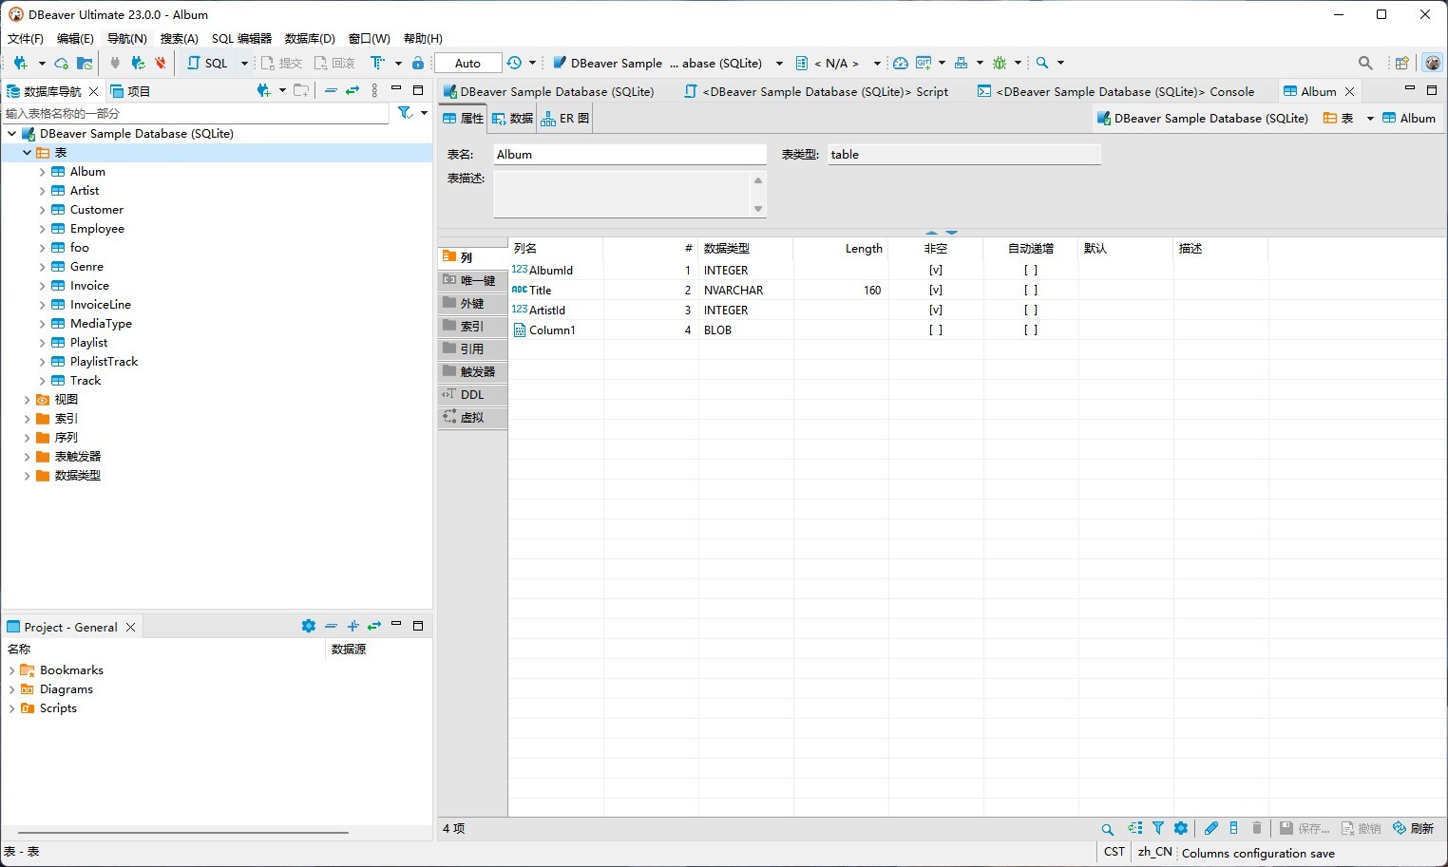
Task: Toggle the non-null checkbox for AlbumId
Action: tap(936, 271)
